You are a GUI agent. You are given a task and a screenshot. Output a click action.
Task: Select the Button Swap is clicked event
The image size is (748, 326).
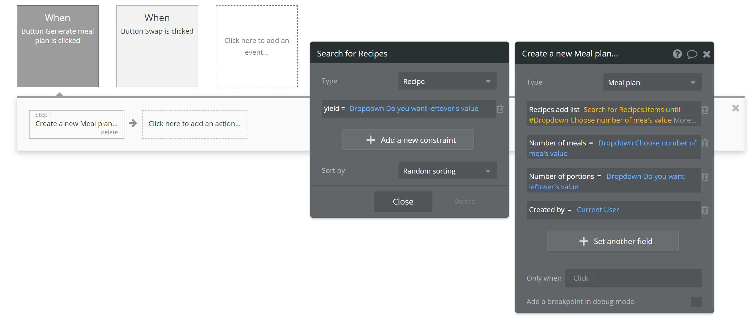pyautogui.click(x=157, y=46)
